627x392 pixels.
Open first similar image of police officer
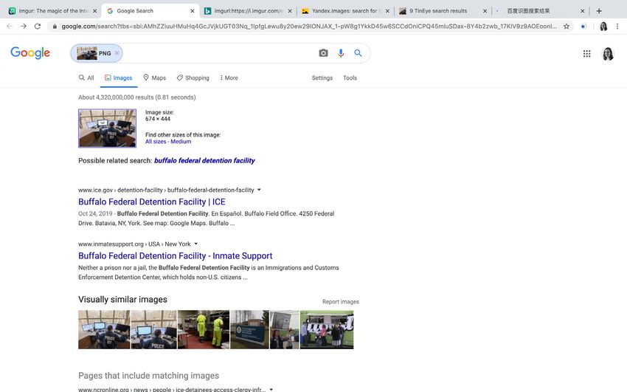104,329
